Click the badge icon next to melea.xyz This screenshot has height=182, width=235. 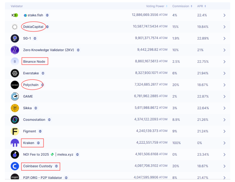click(x=77, y=155)
